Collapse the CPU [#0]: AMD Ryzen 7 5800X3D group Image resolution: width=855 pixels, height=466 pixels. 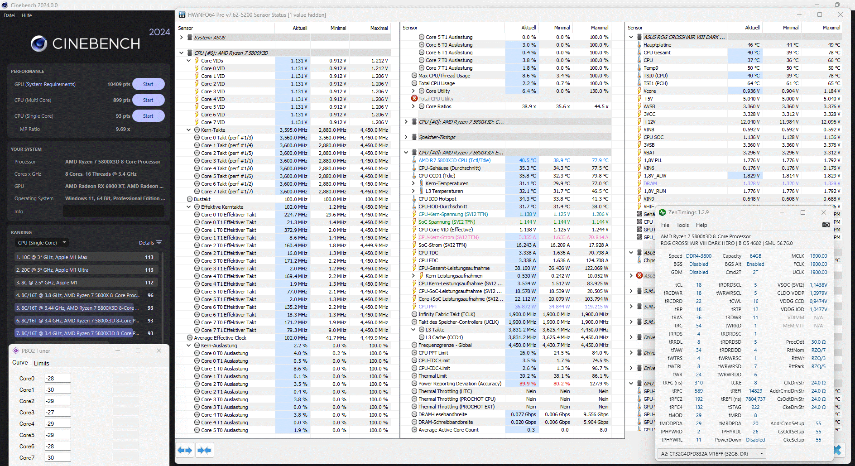tap(181, 53)
